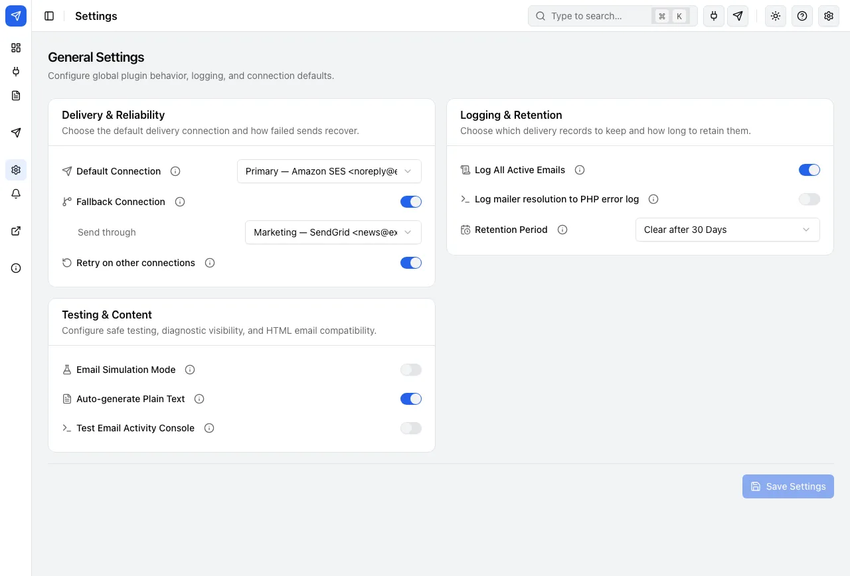Click the Save Settings button
Screen dimensions: 850x576
788,486
